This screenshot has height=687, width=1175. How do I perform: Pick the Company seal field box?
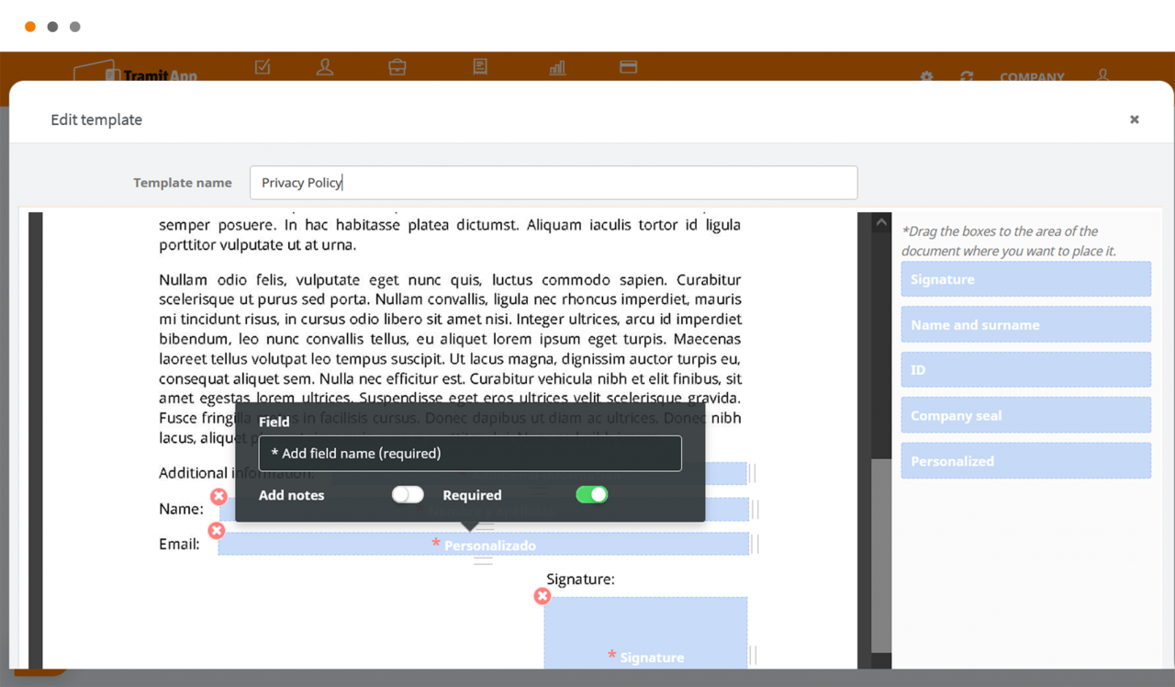(x=1025, y=416)
